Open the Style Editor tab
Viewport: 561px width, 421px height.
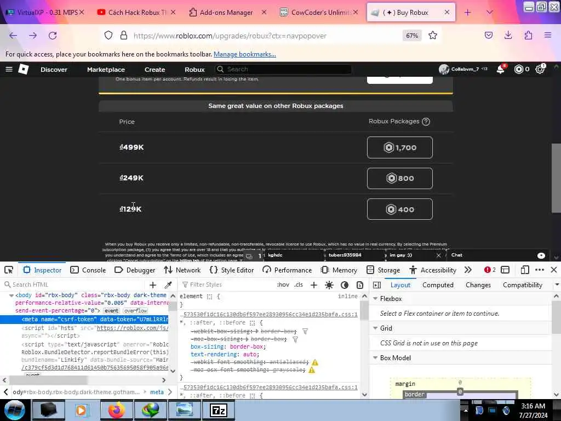click(232, 270)
